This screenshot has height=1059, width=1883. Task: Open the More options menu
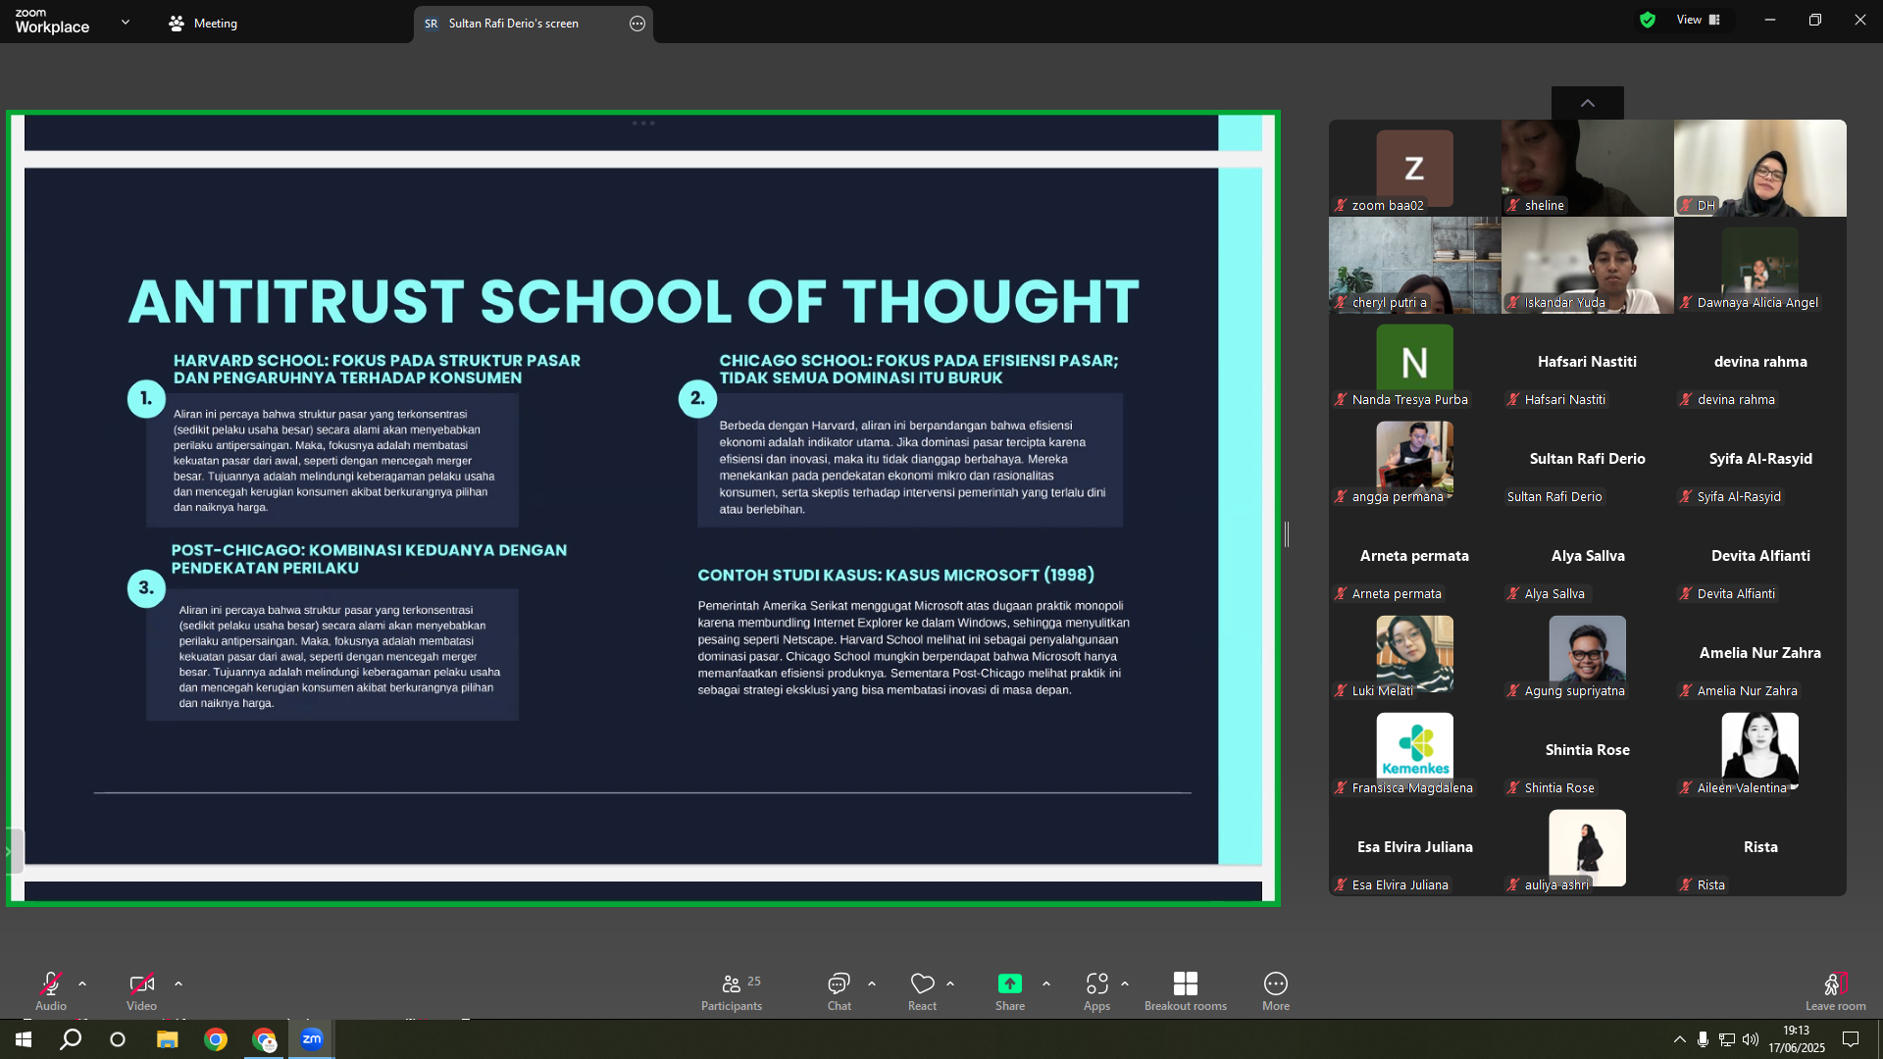1276,990
